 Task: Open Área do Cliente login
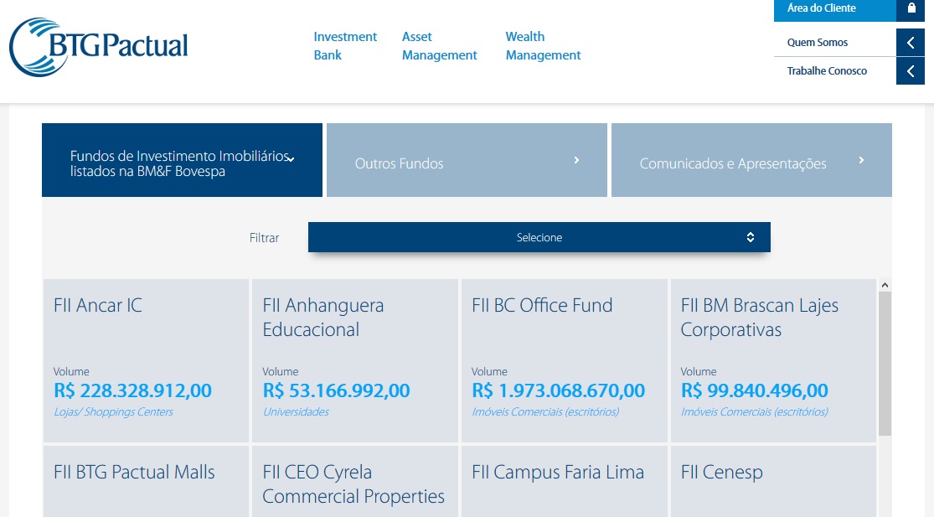coord(821,8)
